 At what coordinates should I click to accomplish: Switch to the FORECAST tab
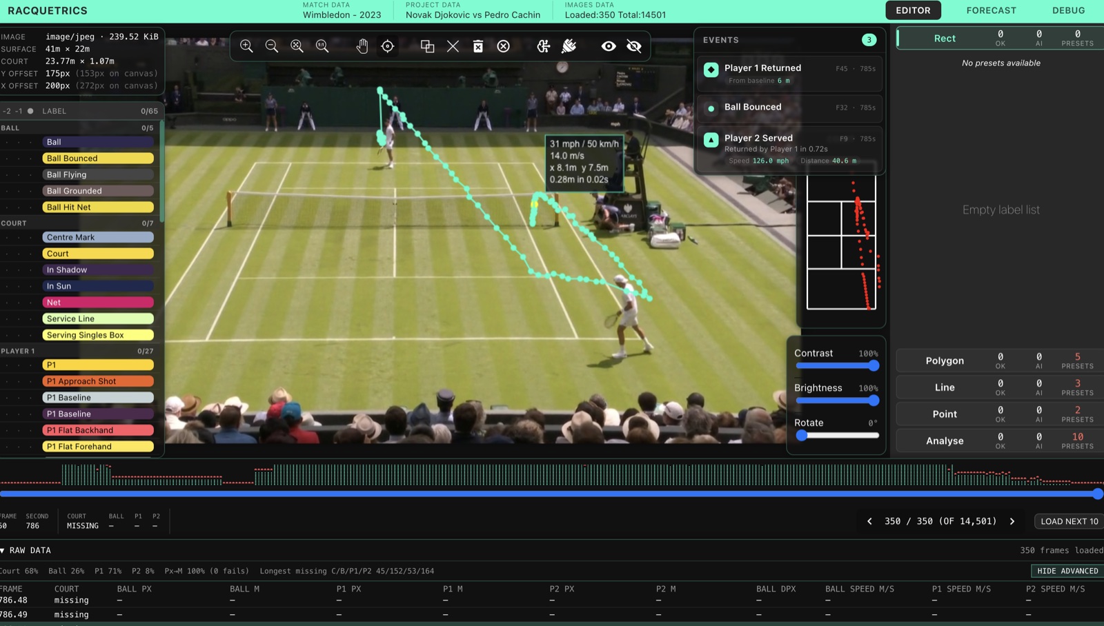(x=991, y=10)
